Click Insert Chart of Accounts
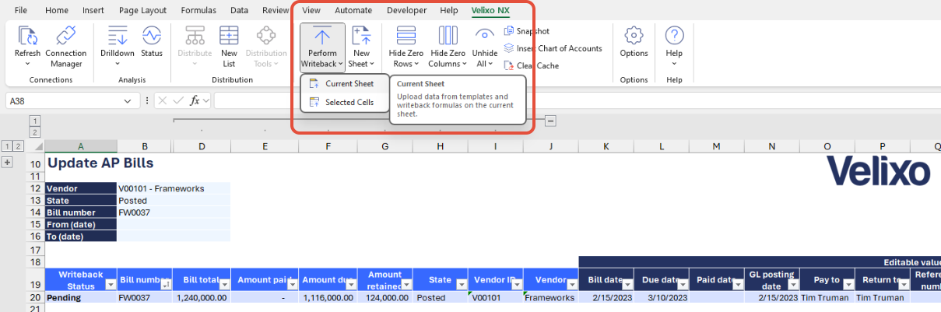The image size is (941, 312). (x=553, y=48)
